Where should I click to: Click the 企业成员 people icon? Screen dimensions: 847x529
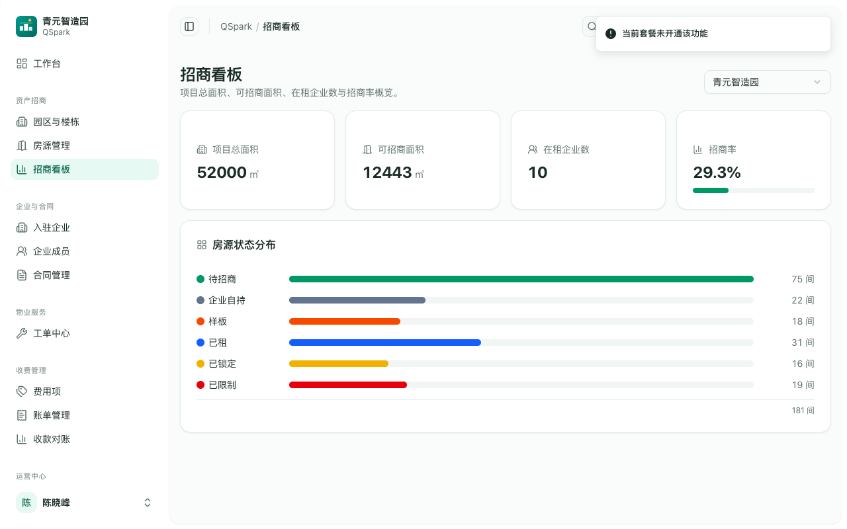(22, 251)
